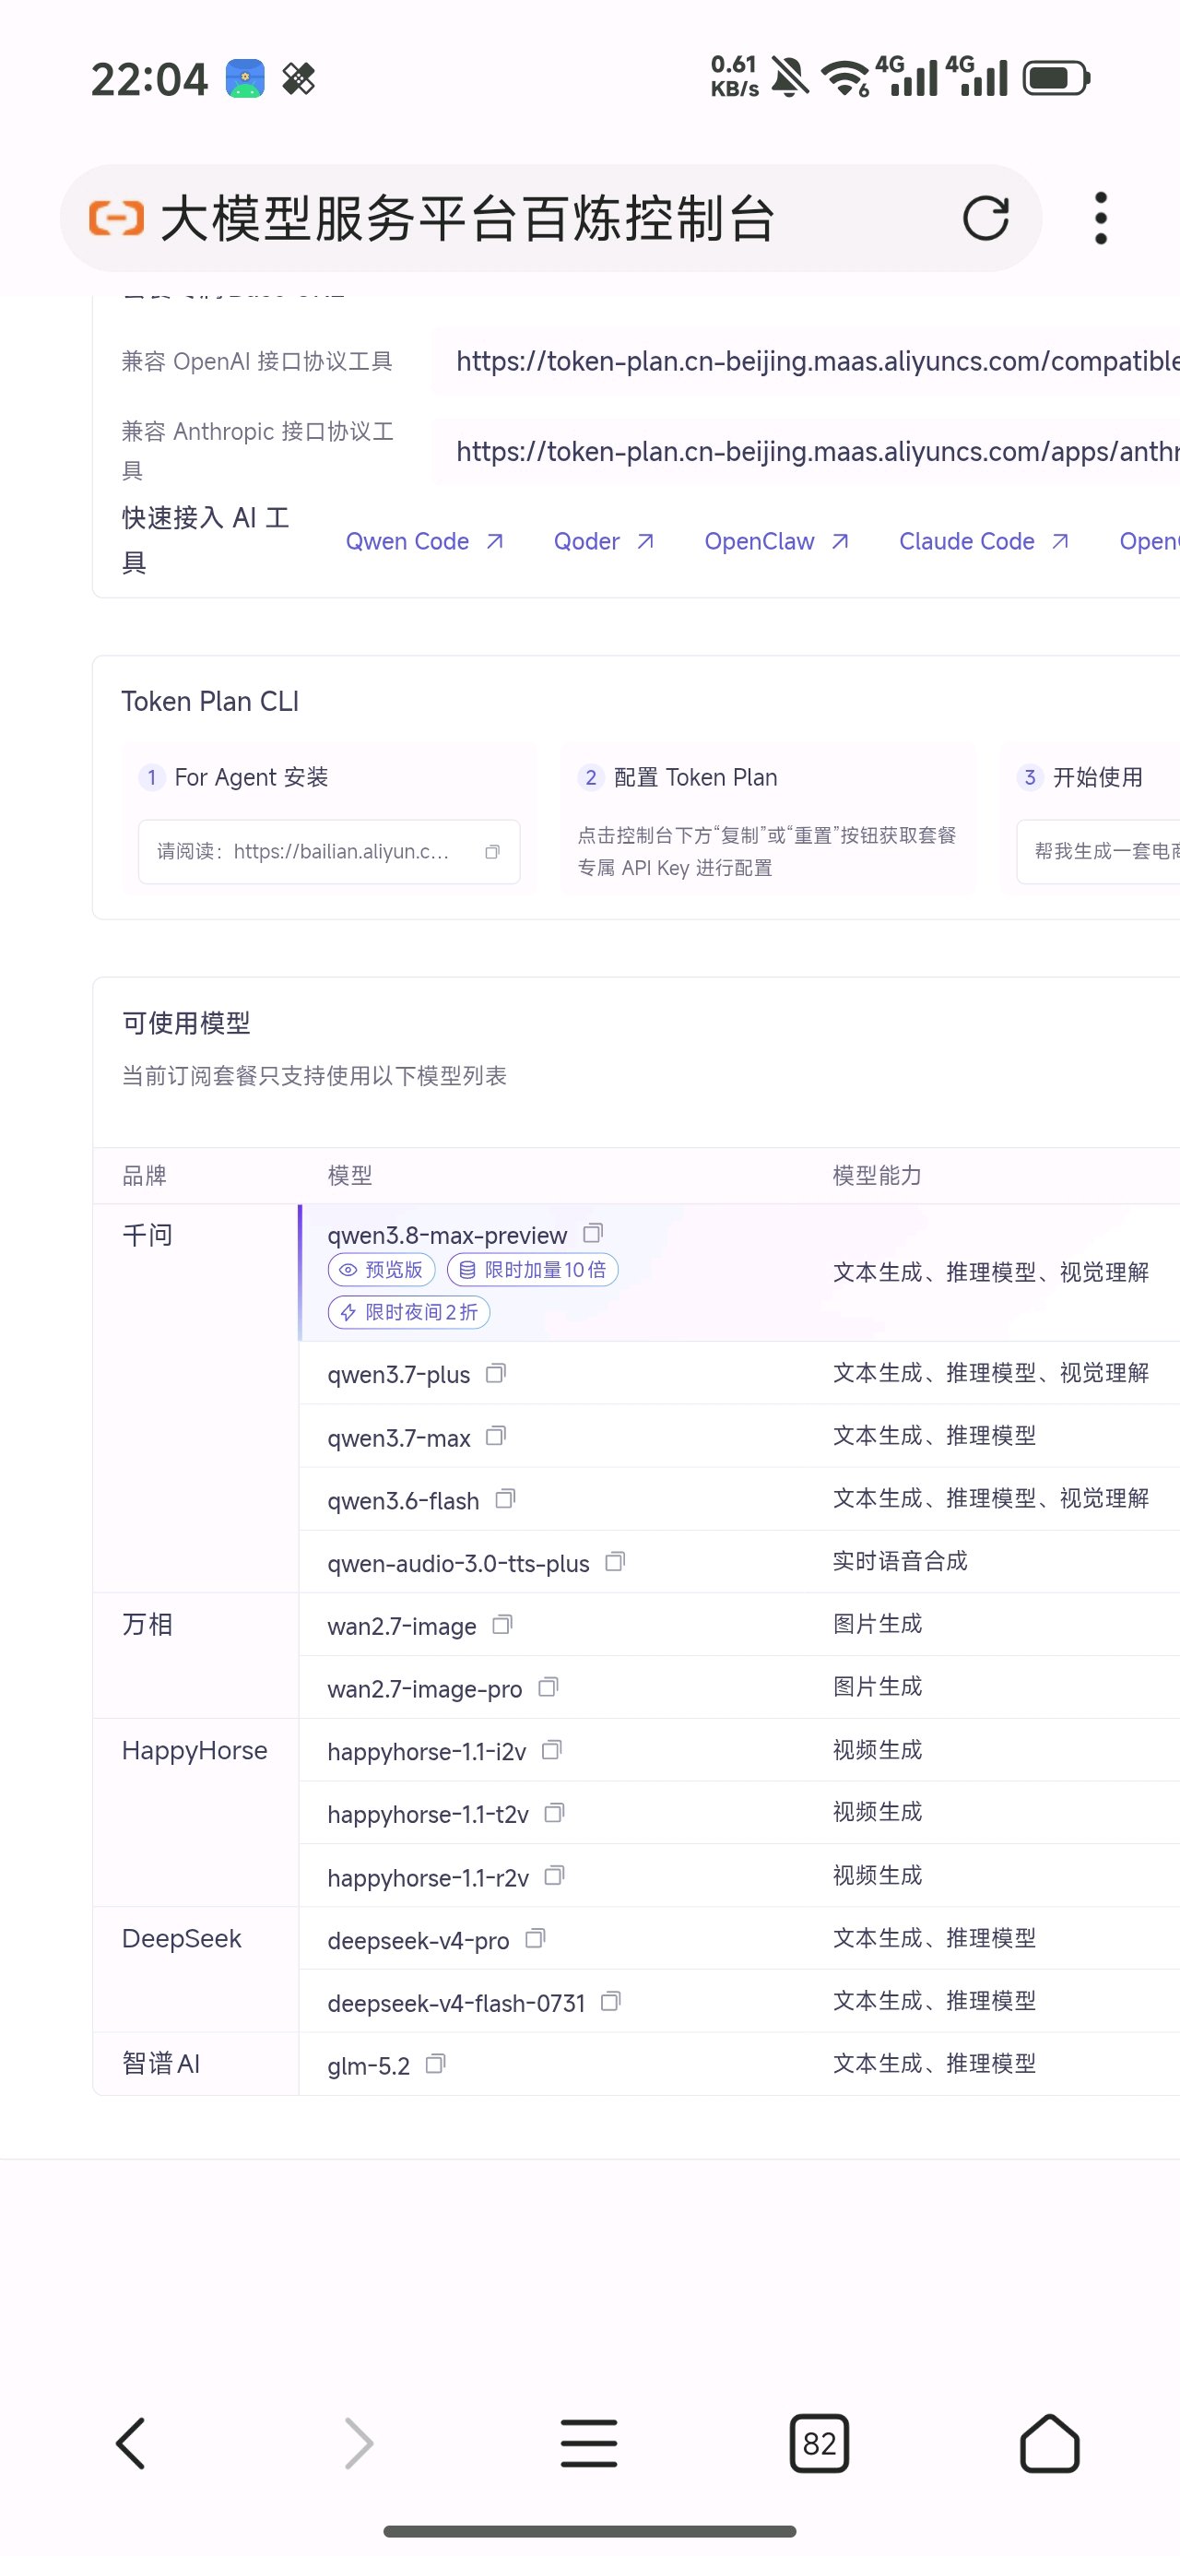Screen dimensions: 1180x2556
Task: Click the glm-5.2 model name text
Action: pyautogui.click(x=368, y=2065)
